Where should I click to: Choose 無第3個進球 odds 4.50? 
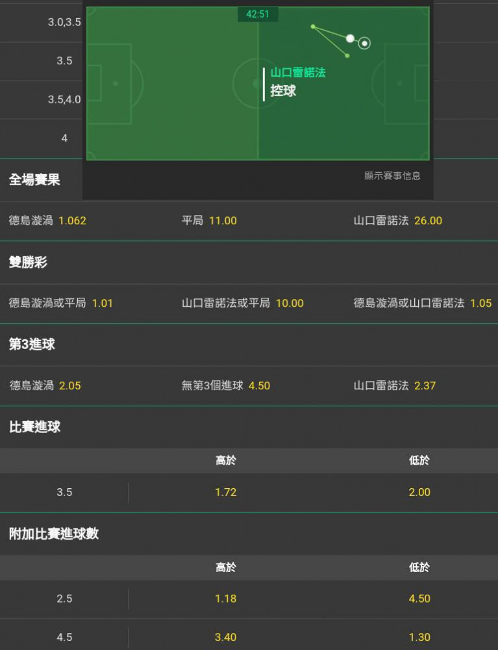[x=225, y=385]
